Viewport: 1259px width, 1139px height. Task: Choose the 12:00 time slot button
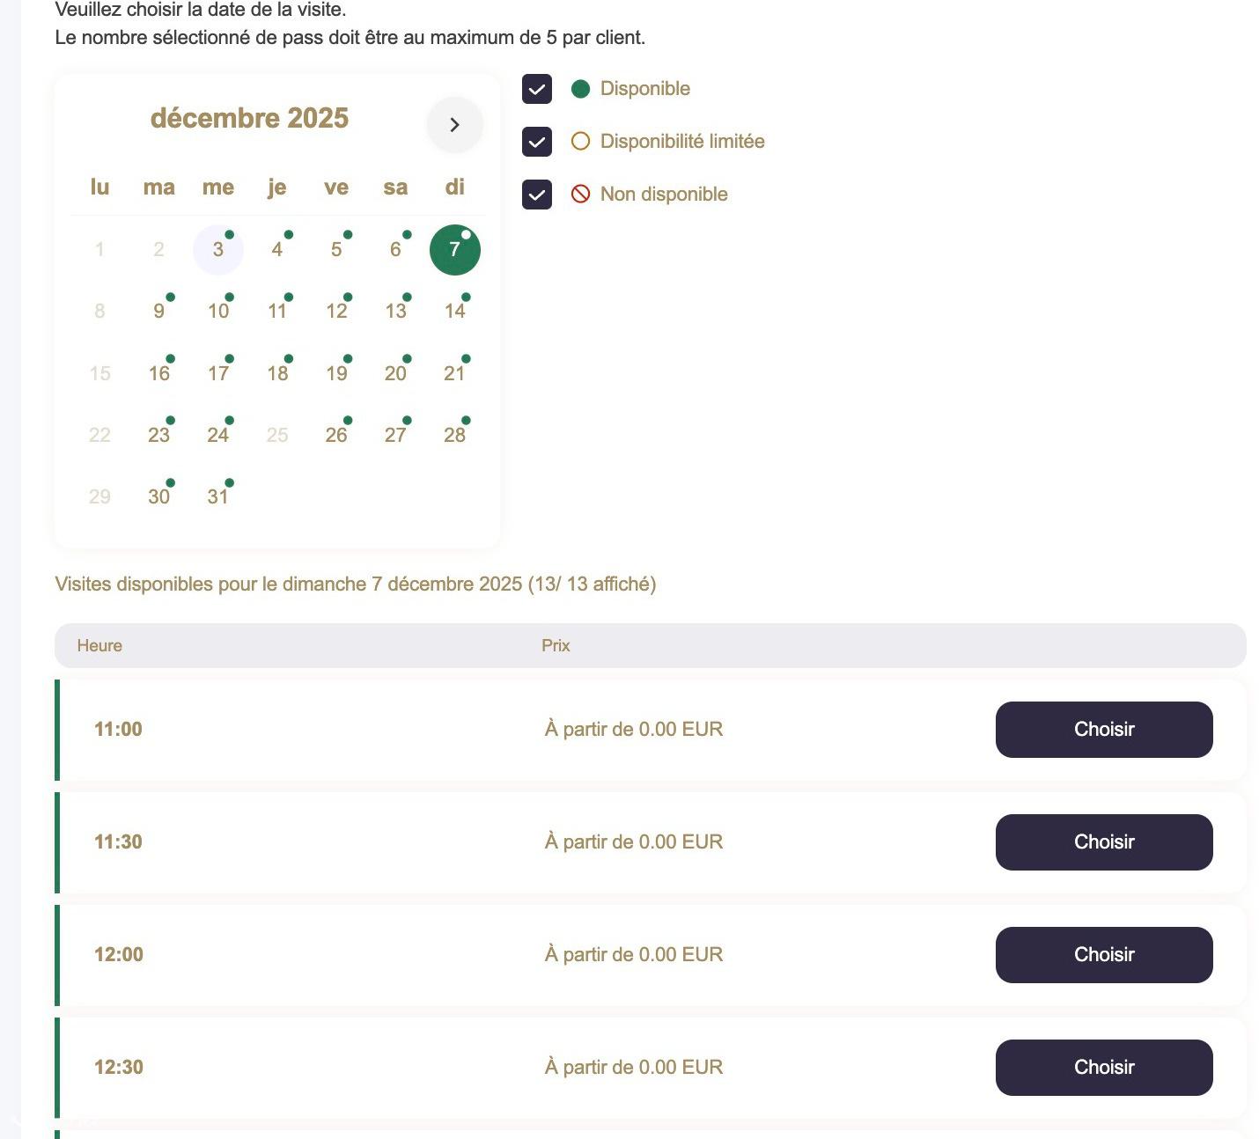click(1103, 955)
